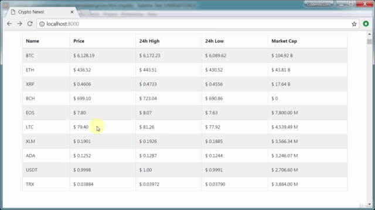The height and width of the screenshot is (210, 375).
Task: Click LTC 24h high $ 81.26
Action: click(x=147, y=127)
